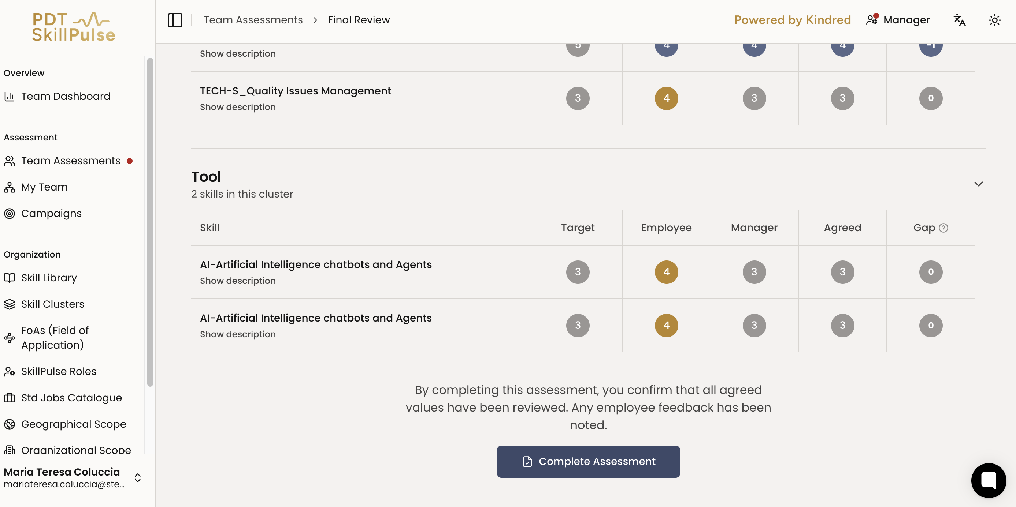
Task: Collapse the Tool cluster chevron
Action: (978, 184)
